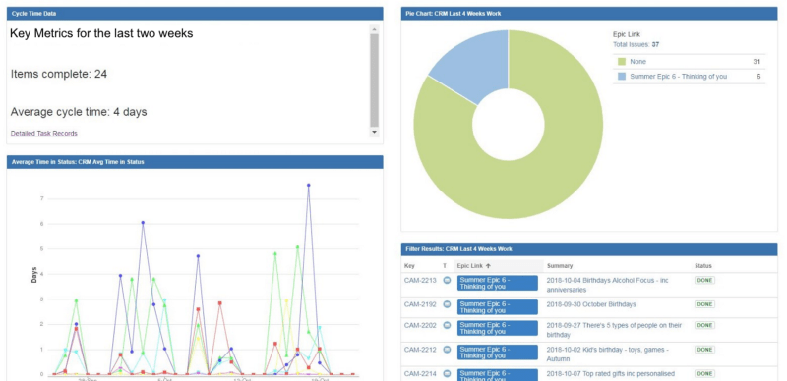787x381 pixels.
Task: Open the epic label in the CAM-2213 row
Action: [498, 283]
